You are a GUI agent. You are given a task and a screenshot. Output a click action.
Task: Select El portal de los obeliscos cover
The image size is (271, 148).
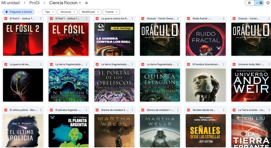(114, 85)
